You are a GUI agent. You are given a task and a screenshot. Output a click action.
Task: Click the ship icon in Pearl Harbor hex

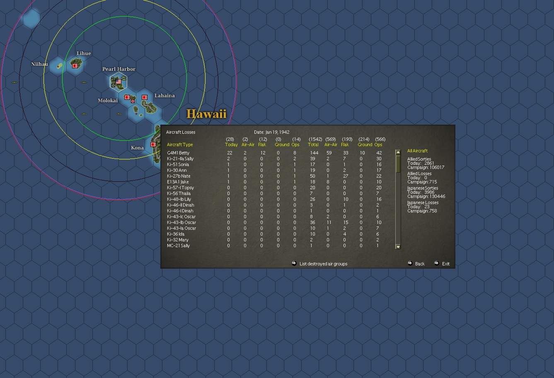tap(124, 78)
